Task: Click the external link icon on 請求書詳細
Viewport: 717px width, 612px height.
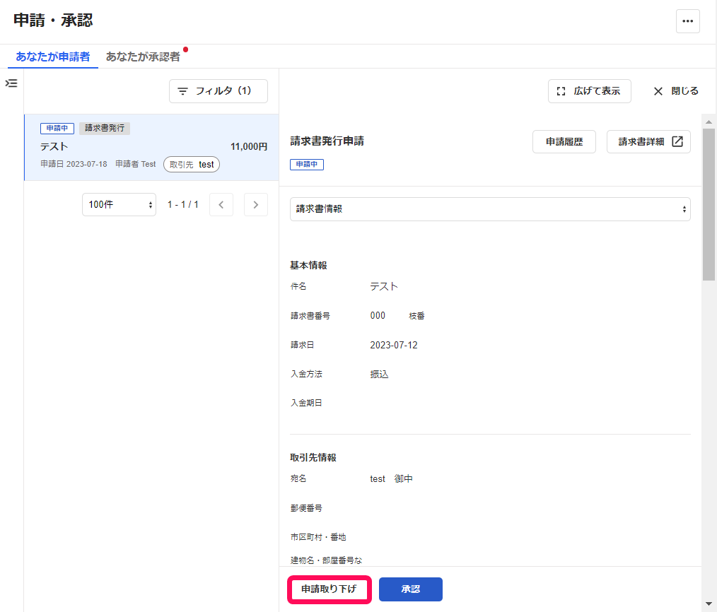Action: pos(677,141)
